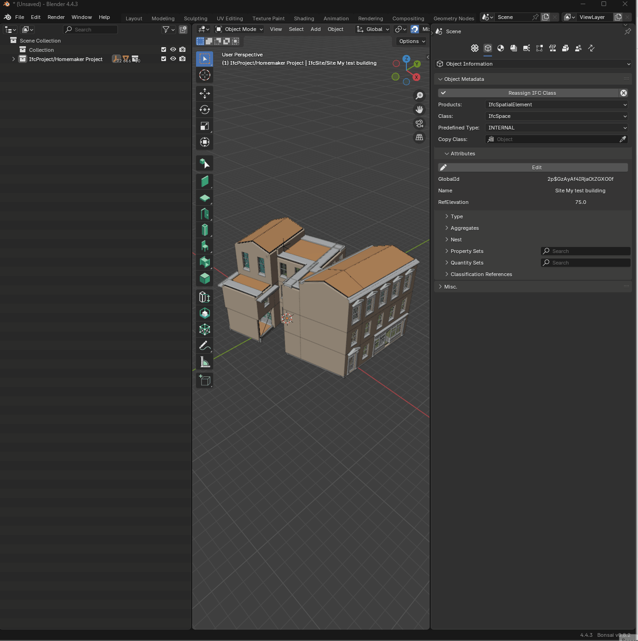
Task: Select the Bonsai door tool
Action: point(205,214)
